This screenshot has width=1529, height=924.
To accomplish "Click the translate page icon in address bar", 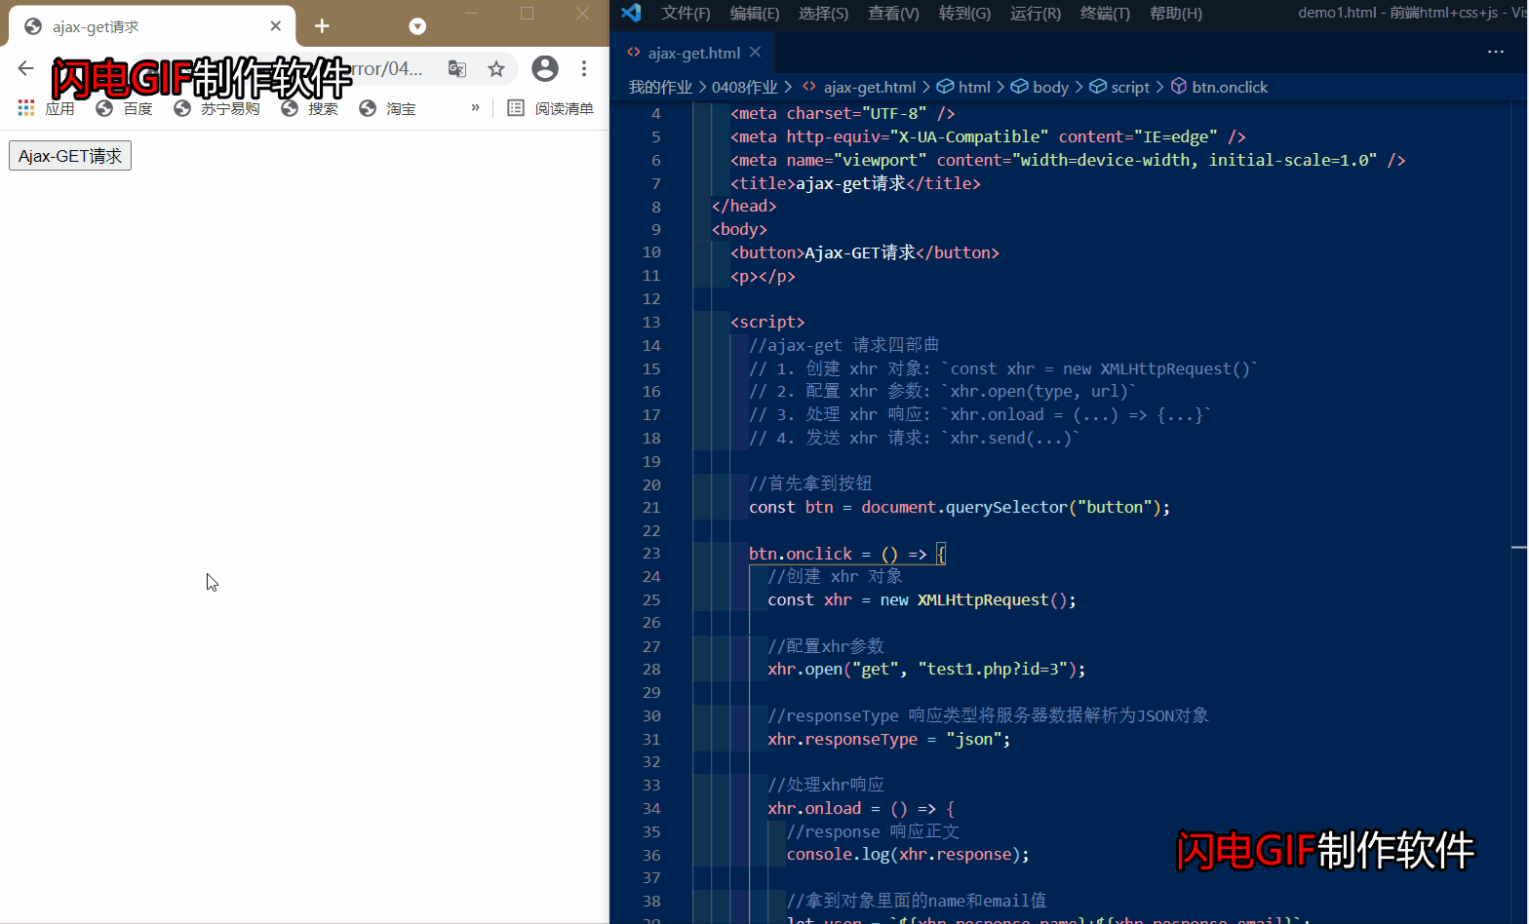I will point(456,68).
